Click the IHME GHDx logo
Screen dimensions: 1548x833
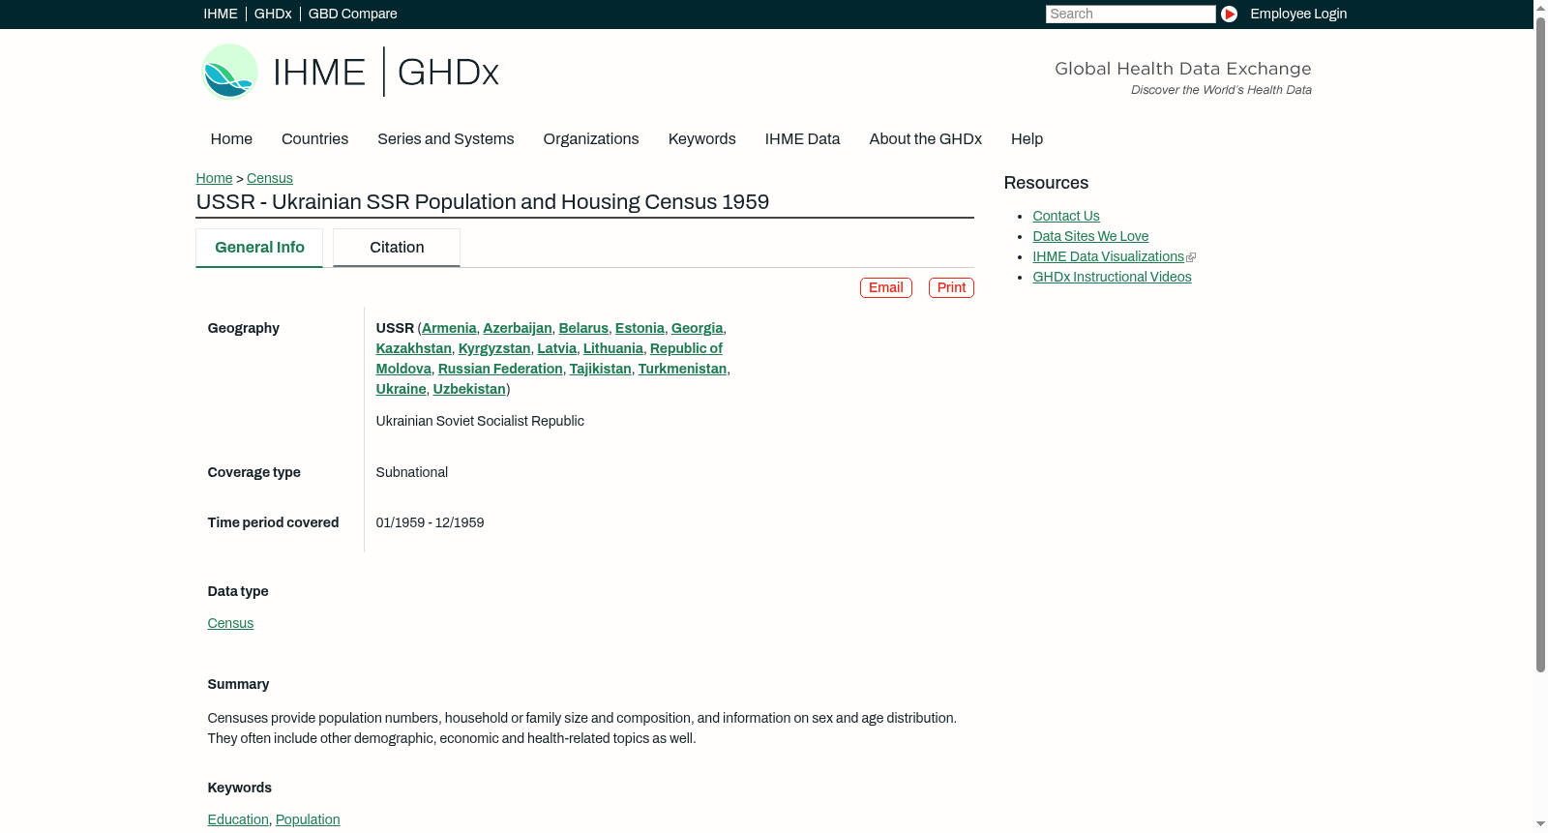(350, 72)
